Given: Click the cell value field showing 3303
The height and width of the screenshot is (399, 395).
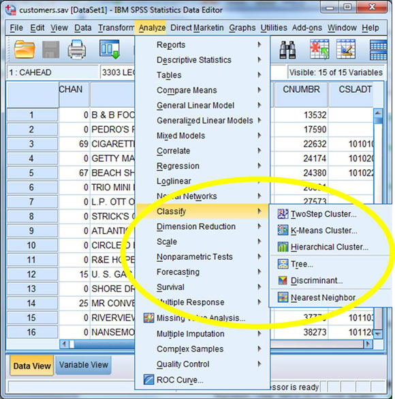Looking at the screenshot, I should [x=117, y=72].
